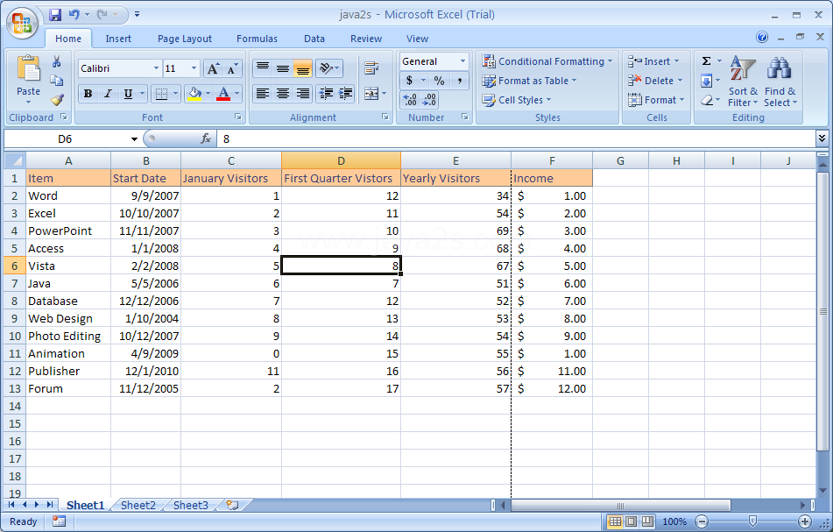Click the Delete cells button
This screenshot has width=833, height=532.
tap(655, 81)
